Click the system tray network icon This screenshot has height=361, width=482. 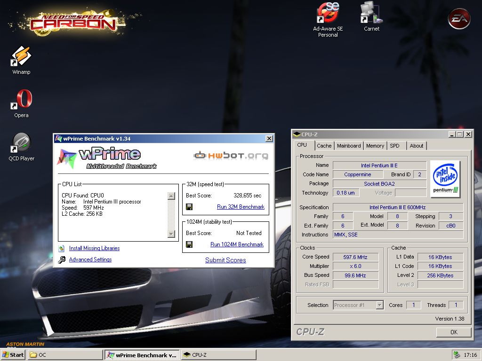[x=457, y=355]
